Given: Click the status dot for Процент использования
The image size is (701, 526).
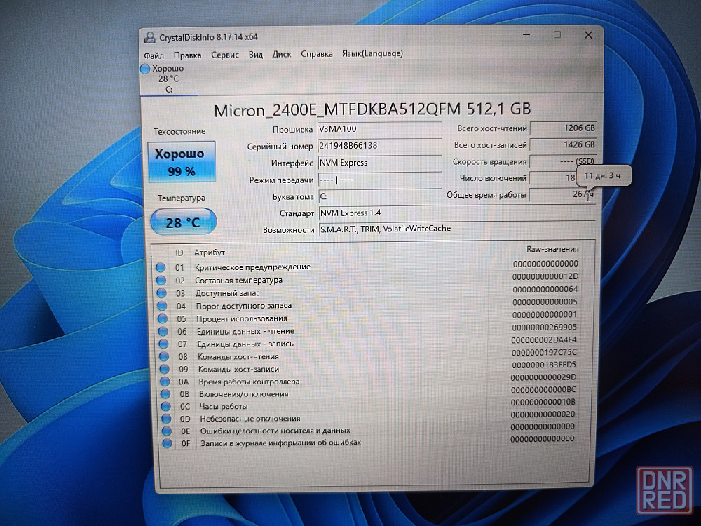Looking at the screenshot, I should (163, 318).
